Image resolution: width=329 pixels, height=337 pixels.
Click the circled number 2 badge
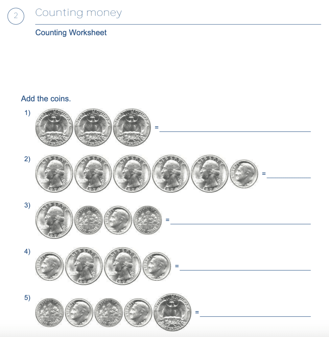(x=16, y=16)
